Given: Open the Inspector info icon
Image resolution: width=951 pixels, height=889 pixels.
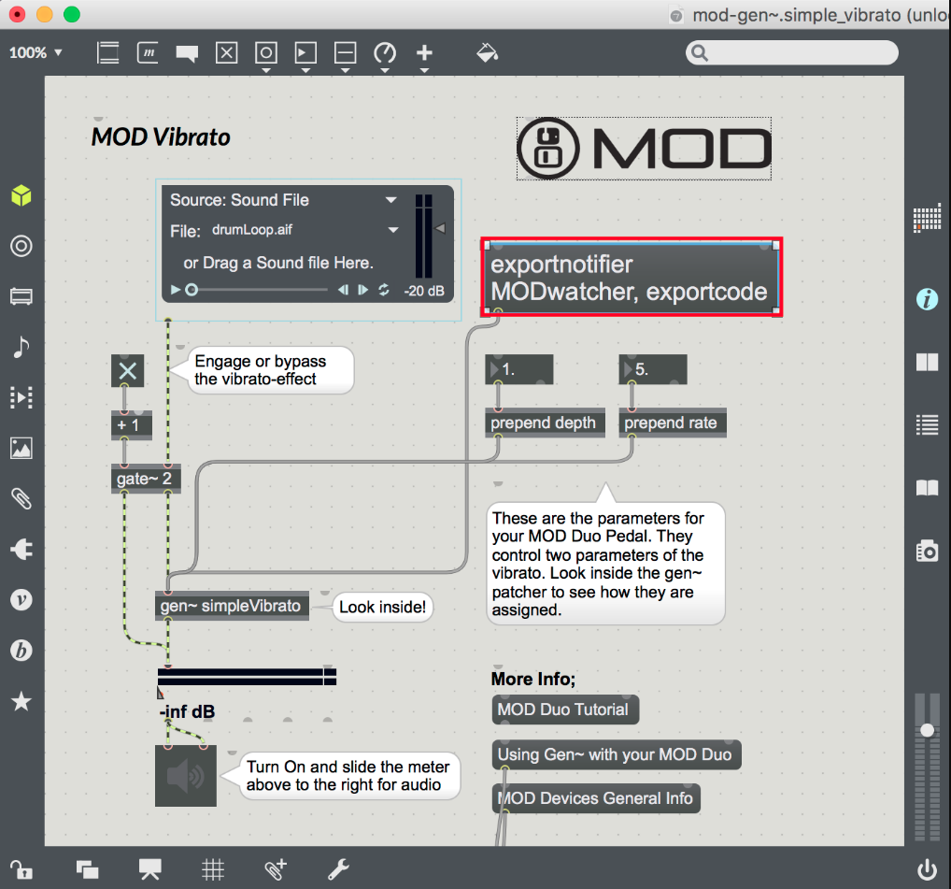Looking at the screenshot, I should (x=926, y=299).
